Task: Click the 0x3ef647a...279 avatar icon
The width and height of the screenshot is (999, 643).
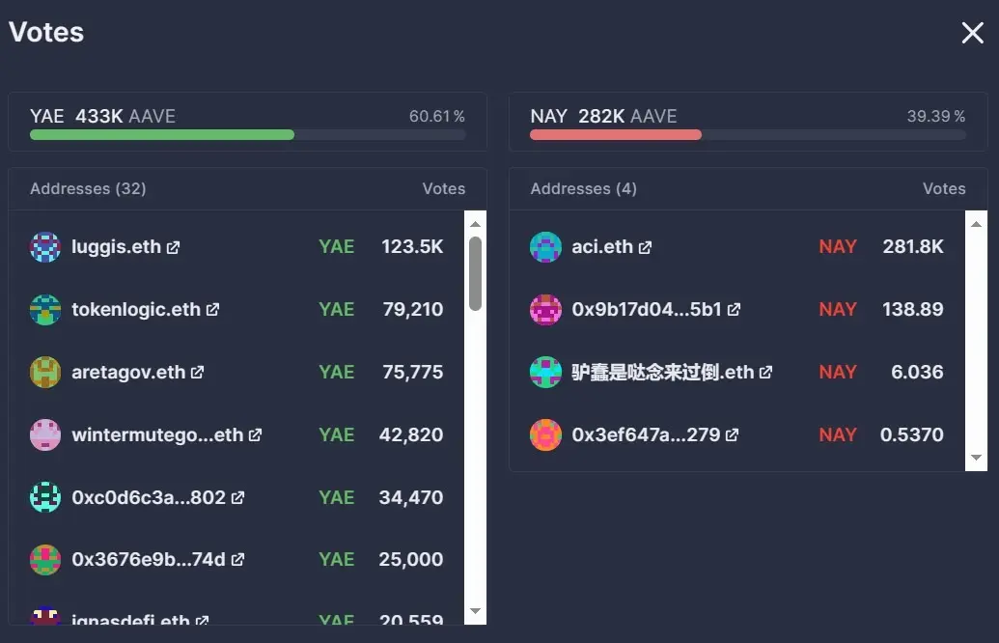Action: click(x=545, y=434)
